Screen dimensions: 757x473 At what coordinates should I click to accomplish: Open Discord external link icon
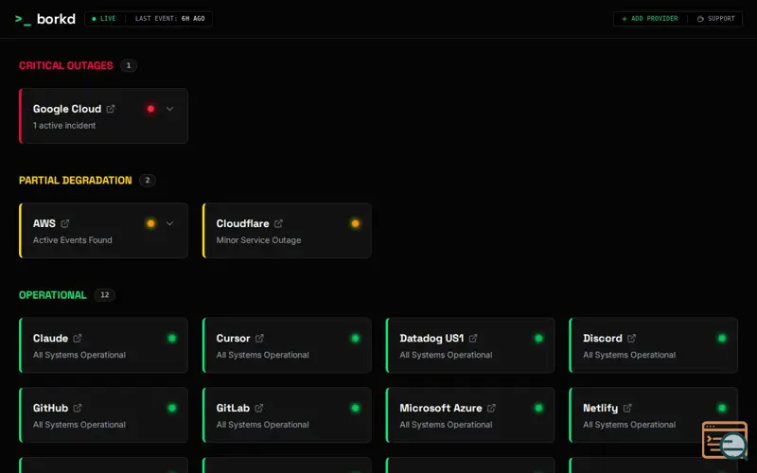click(x=631, y=339)
